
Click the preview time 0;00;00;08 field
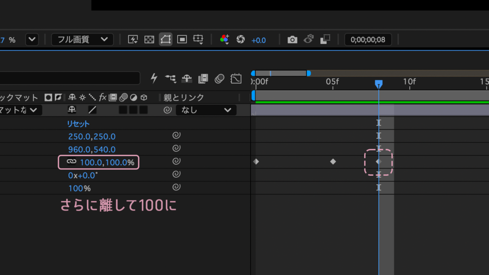pyautogui.click(x=368, y=40)
